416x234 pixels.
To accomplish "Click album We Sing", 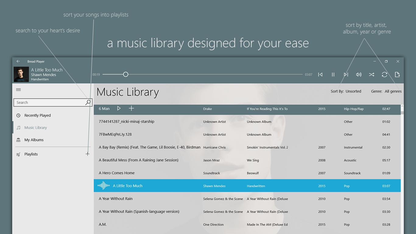I will click(253, 160).
